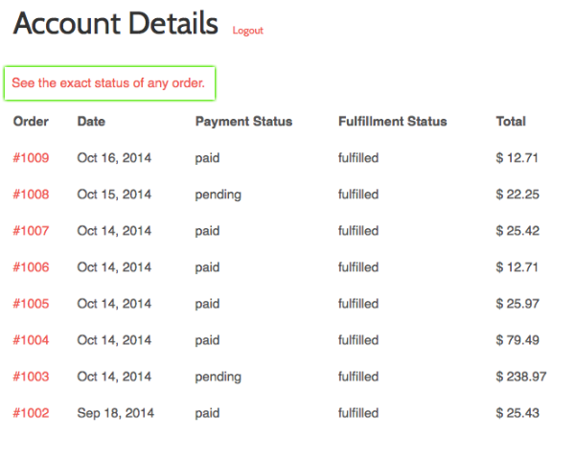This screenshot has height=459, width=575.
Task: Open order #1005 details
Action: point(31,304)
